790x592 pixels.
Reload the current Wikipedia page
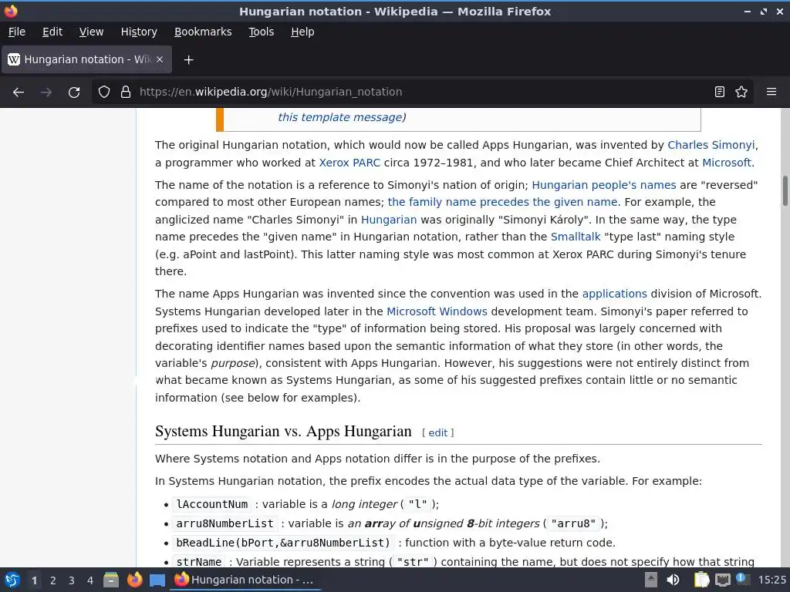74,92
